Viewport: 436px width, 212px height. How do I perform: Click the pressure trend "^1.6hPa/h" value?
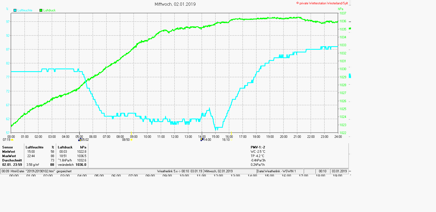tap(65, 160)
